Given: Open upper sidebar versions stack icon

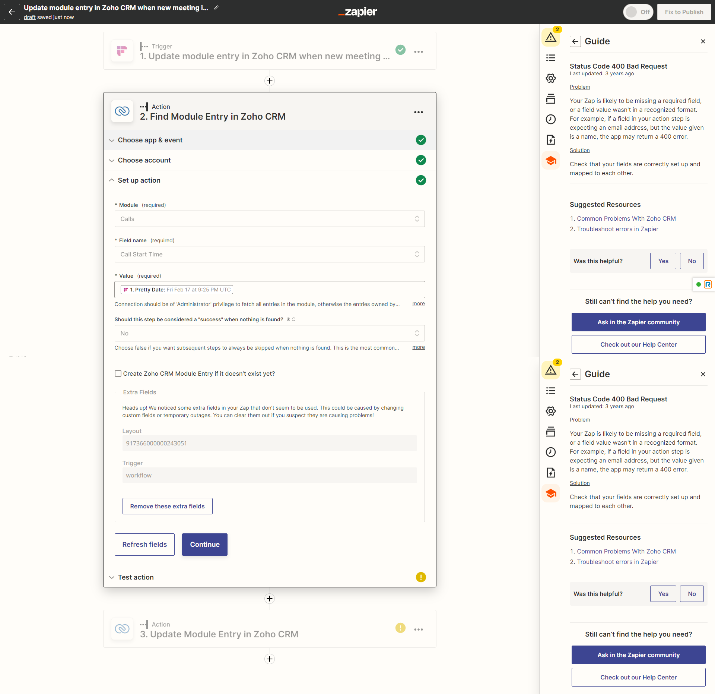Looking at the screenshot, I should coord(551,99).
